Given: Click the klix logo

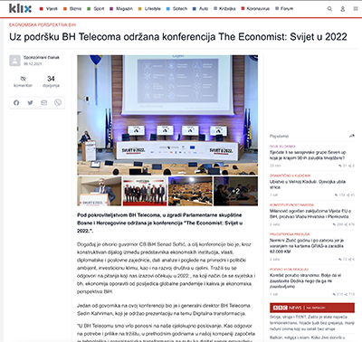Looking at the screenshot, I should (20, 8).
